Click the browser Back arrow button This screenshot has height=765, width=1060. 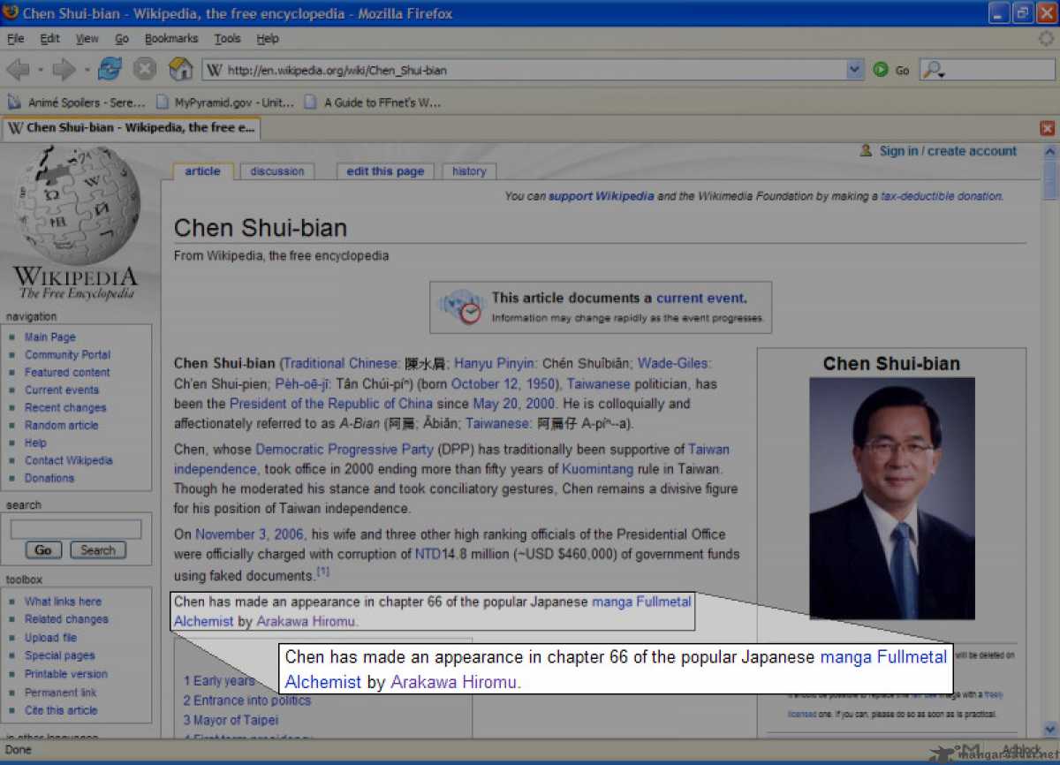pyautogui.click(x=17, y=70)
